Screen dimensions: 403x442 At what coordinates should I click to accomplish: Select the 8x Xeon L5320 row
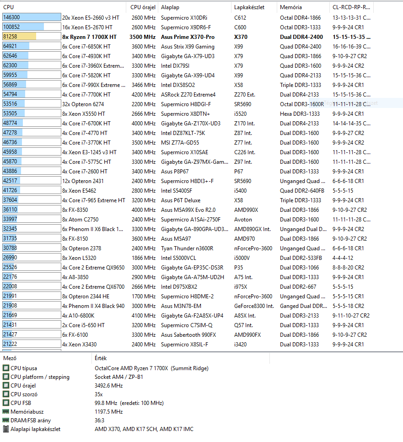click(x=188, y=258)
